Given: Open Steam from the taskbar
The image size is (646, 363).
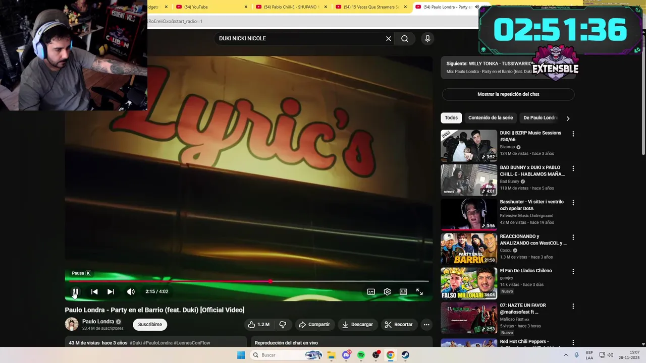Looking at the screenshot, I should click(x=405, y=355).
